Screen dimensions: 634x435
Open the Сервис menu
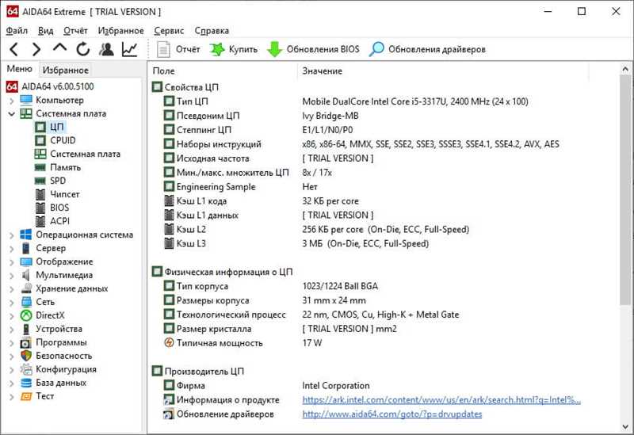click(x=169, y=31)
